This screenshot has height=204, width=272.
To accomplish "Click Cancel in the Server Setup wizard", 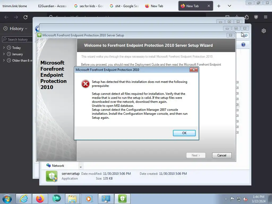I will pyautogui.click(x=222, y=155).
